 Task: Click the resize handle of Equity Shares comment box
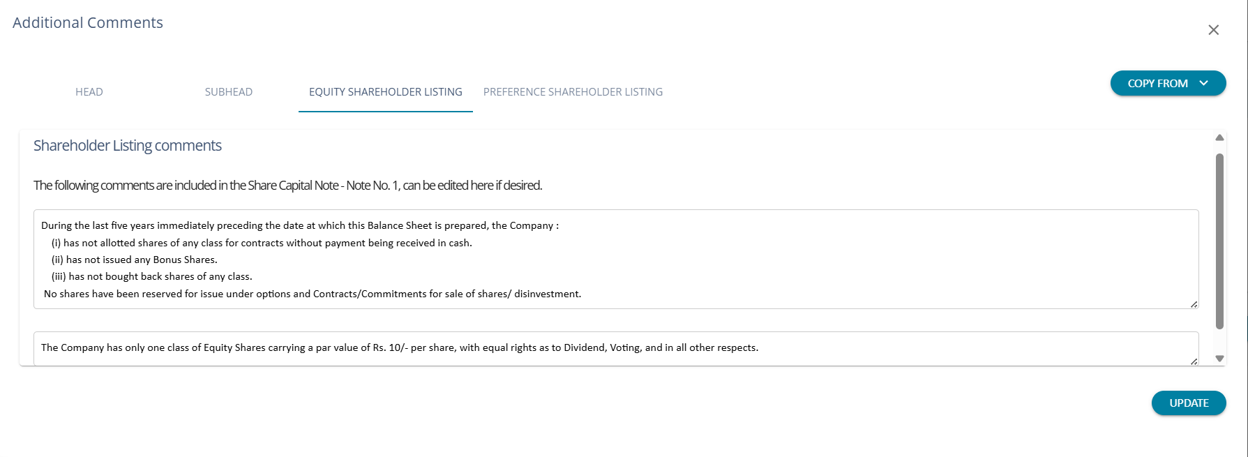pyautogui.click(x=1194, y=361)
